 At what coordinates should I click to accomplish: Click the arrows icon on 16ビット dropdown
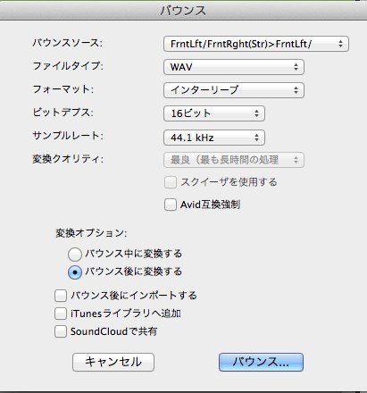[x=256, y=113]
